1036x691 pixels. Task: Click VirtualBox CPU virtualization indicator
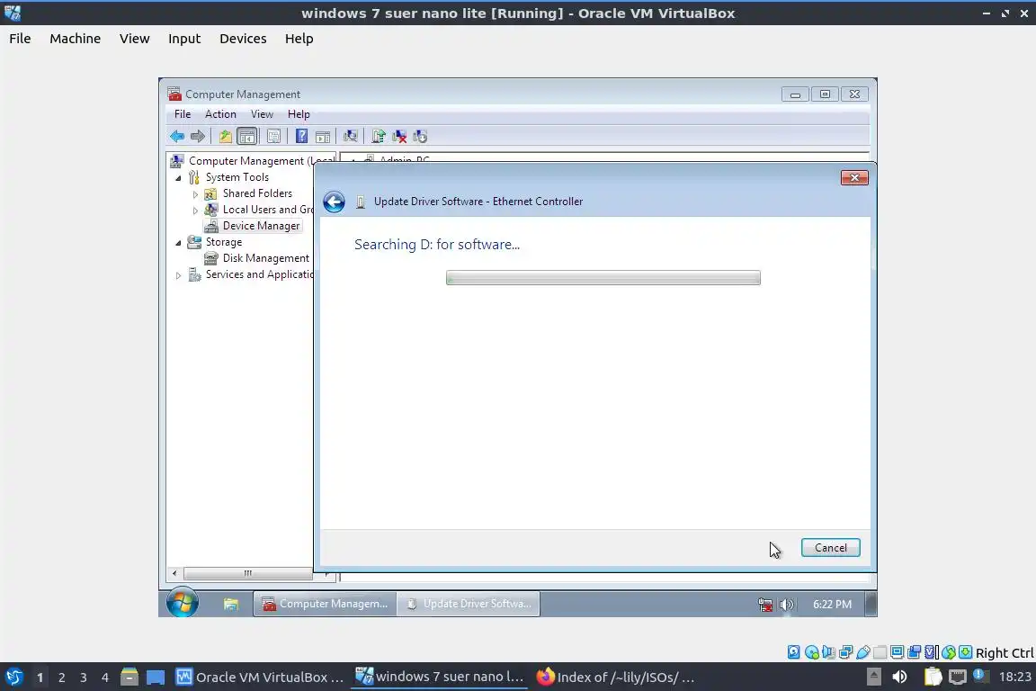coord(932,652)
